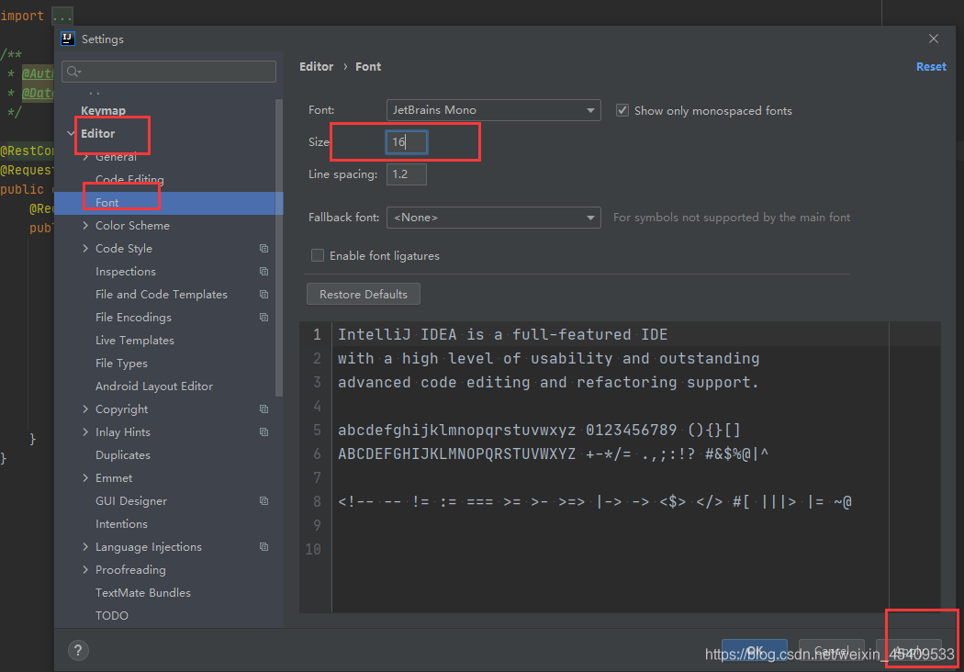
Task: Click the copy icon next to GUI Designer
Action: [x=263, y=501]
